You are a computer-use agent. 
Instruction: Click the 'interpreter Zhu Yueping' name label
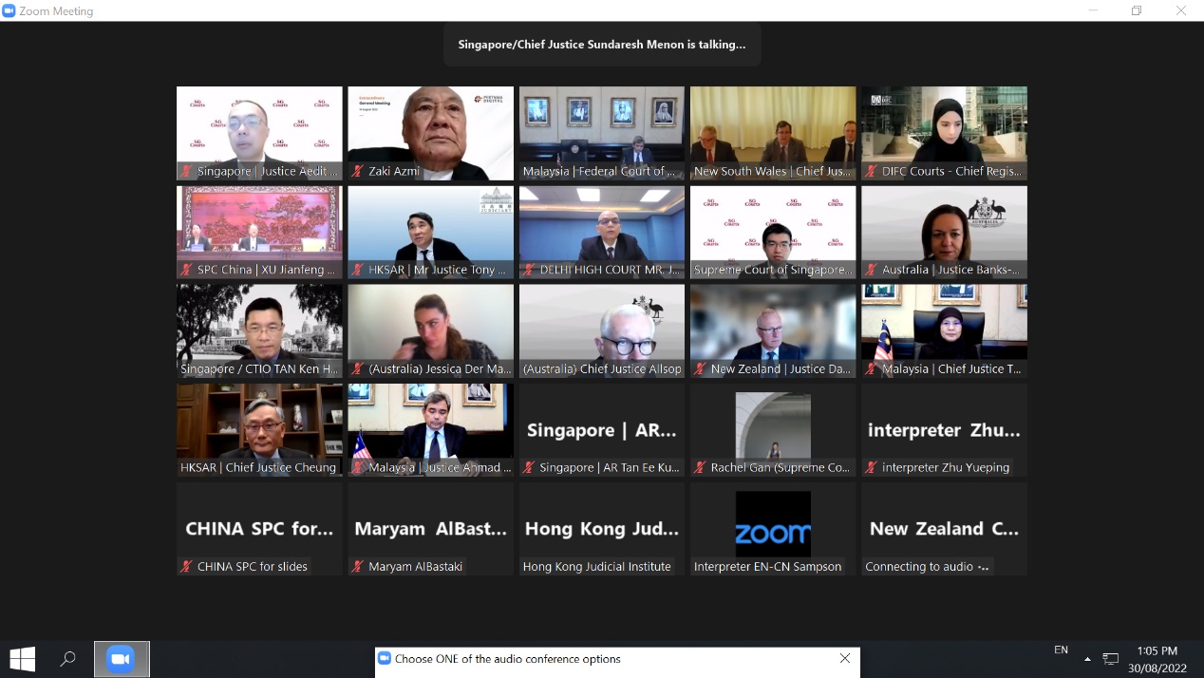(946, 468)
